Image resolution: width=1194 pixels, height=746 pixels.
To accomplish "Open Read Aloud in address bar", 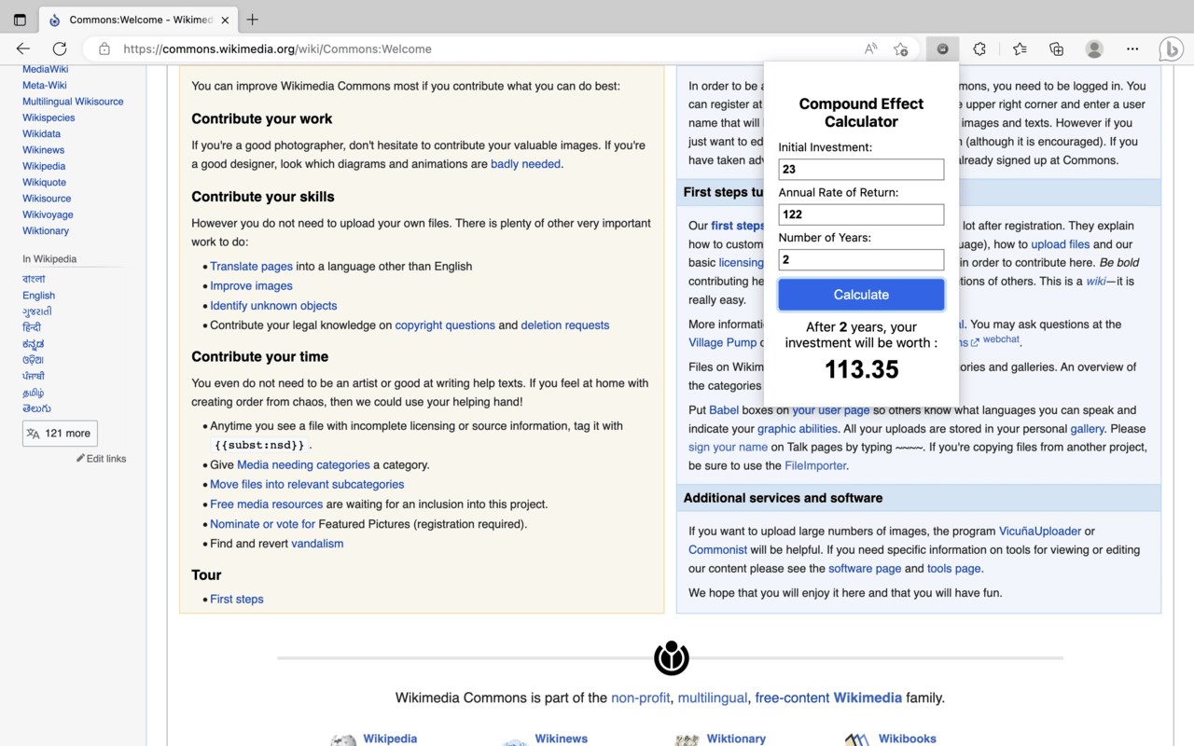I will tap(870, 48).
